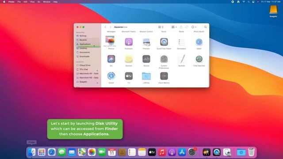
Task: Open Maps from the Dock
Action: click(82, 152)
